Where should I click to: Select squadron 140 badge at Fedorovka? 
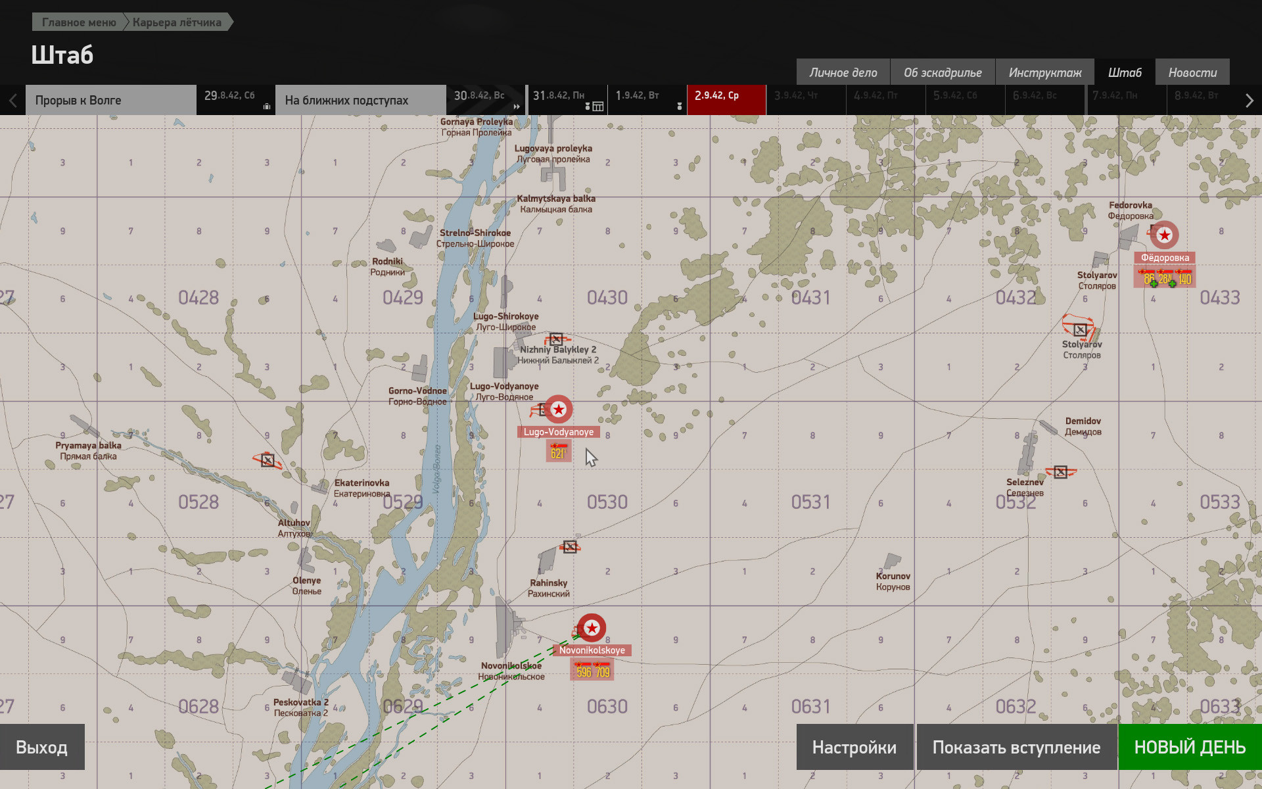1184,278
